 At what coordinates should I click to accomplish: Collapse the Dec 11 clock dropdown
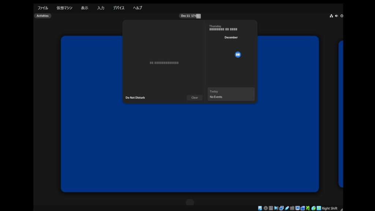[190, 16]
